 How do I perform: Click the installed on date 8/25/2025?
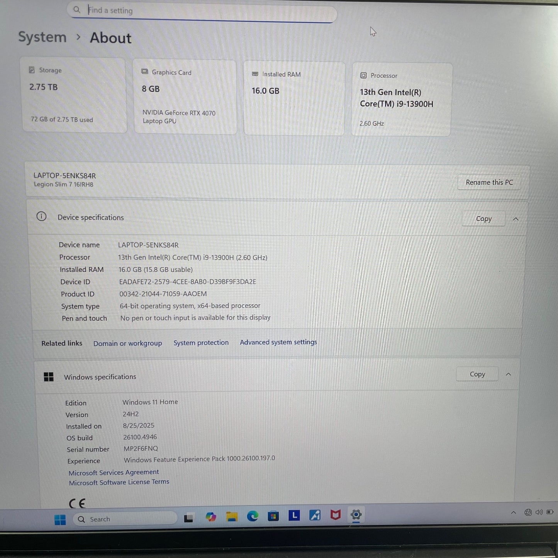click(x=139, y=425)
